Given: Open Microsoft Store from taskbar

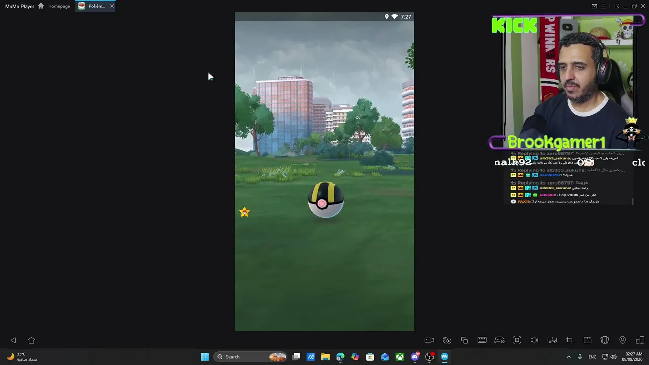Looking at the screenshot, I should [370, 357].
